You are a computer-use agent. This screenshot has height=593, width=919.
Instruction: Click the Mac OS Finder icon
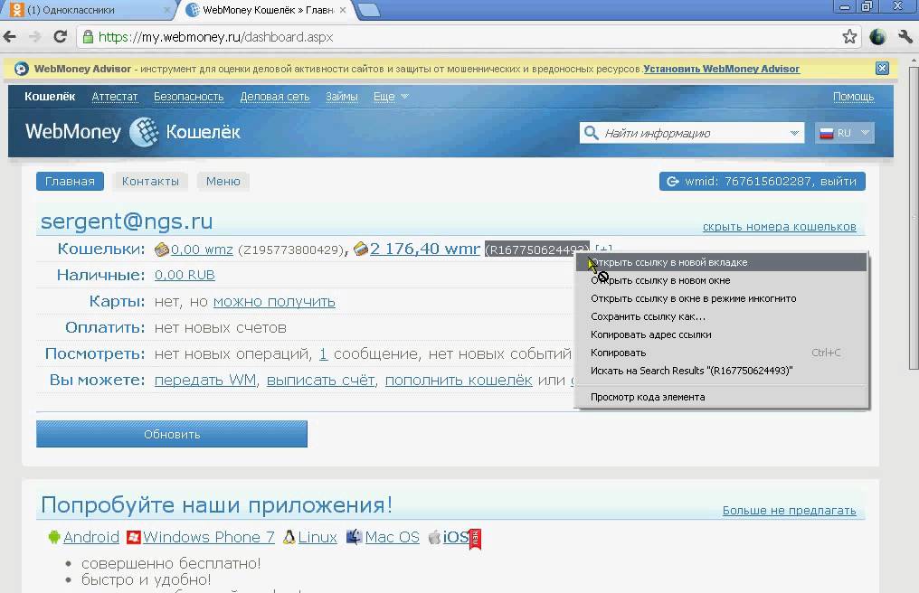click(x=354, y=537)
